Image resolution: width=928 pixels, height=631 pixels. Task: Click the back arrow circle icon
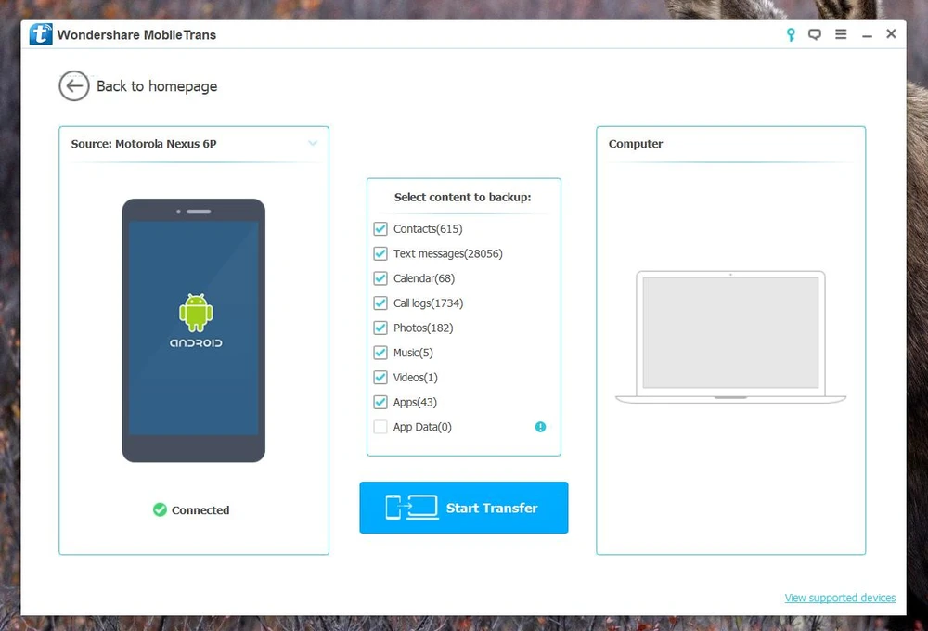click(x=74, y=86)
